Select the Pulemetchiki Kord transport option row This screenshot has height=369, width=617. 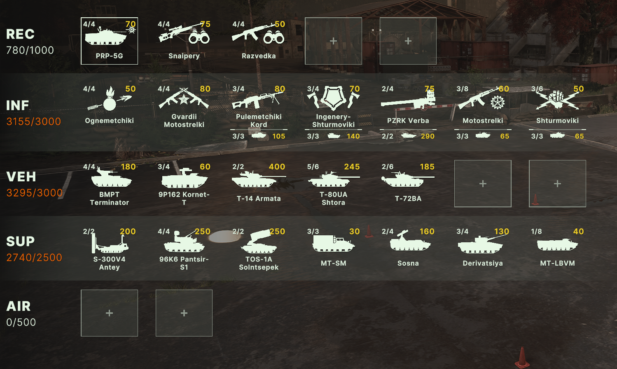tap(259, 136)
